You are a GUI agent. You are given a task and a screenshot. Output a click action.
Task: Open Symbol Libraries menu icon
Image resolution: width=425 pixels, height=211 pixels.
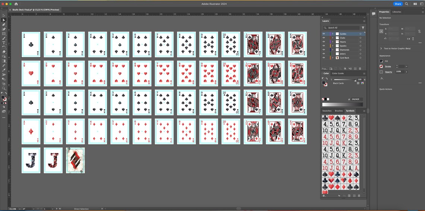click(x=324, y=196)
